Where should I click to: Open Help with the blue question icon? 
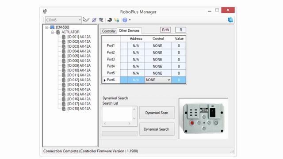pyautogui.click(x=125, y=20)
